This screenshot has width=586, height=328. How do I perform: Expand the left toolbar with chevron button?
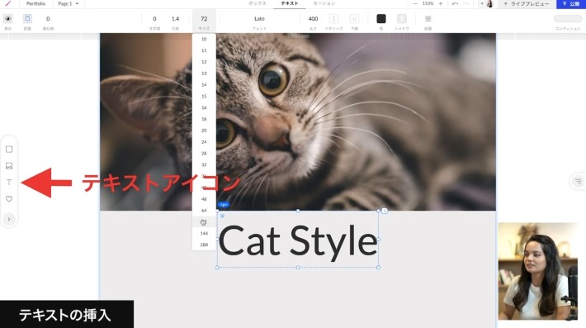pos(9,219)
